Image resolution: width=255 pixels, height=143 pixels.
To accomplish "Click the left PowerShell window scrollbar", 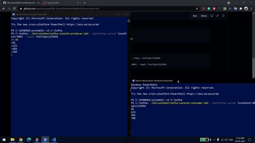I will [x=129, y=21].
